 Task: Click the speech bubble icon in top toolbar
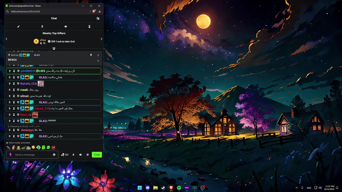pos(66,26)
